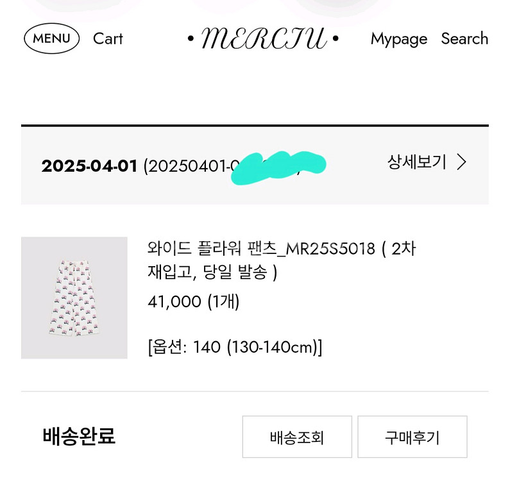The height and width of the screenshot is (481, 510).
Task: Click the 옵션: 140 (130-140cm) option text
Action: pyautogui.click(x=235, y=348)
